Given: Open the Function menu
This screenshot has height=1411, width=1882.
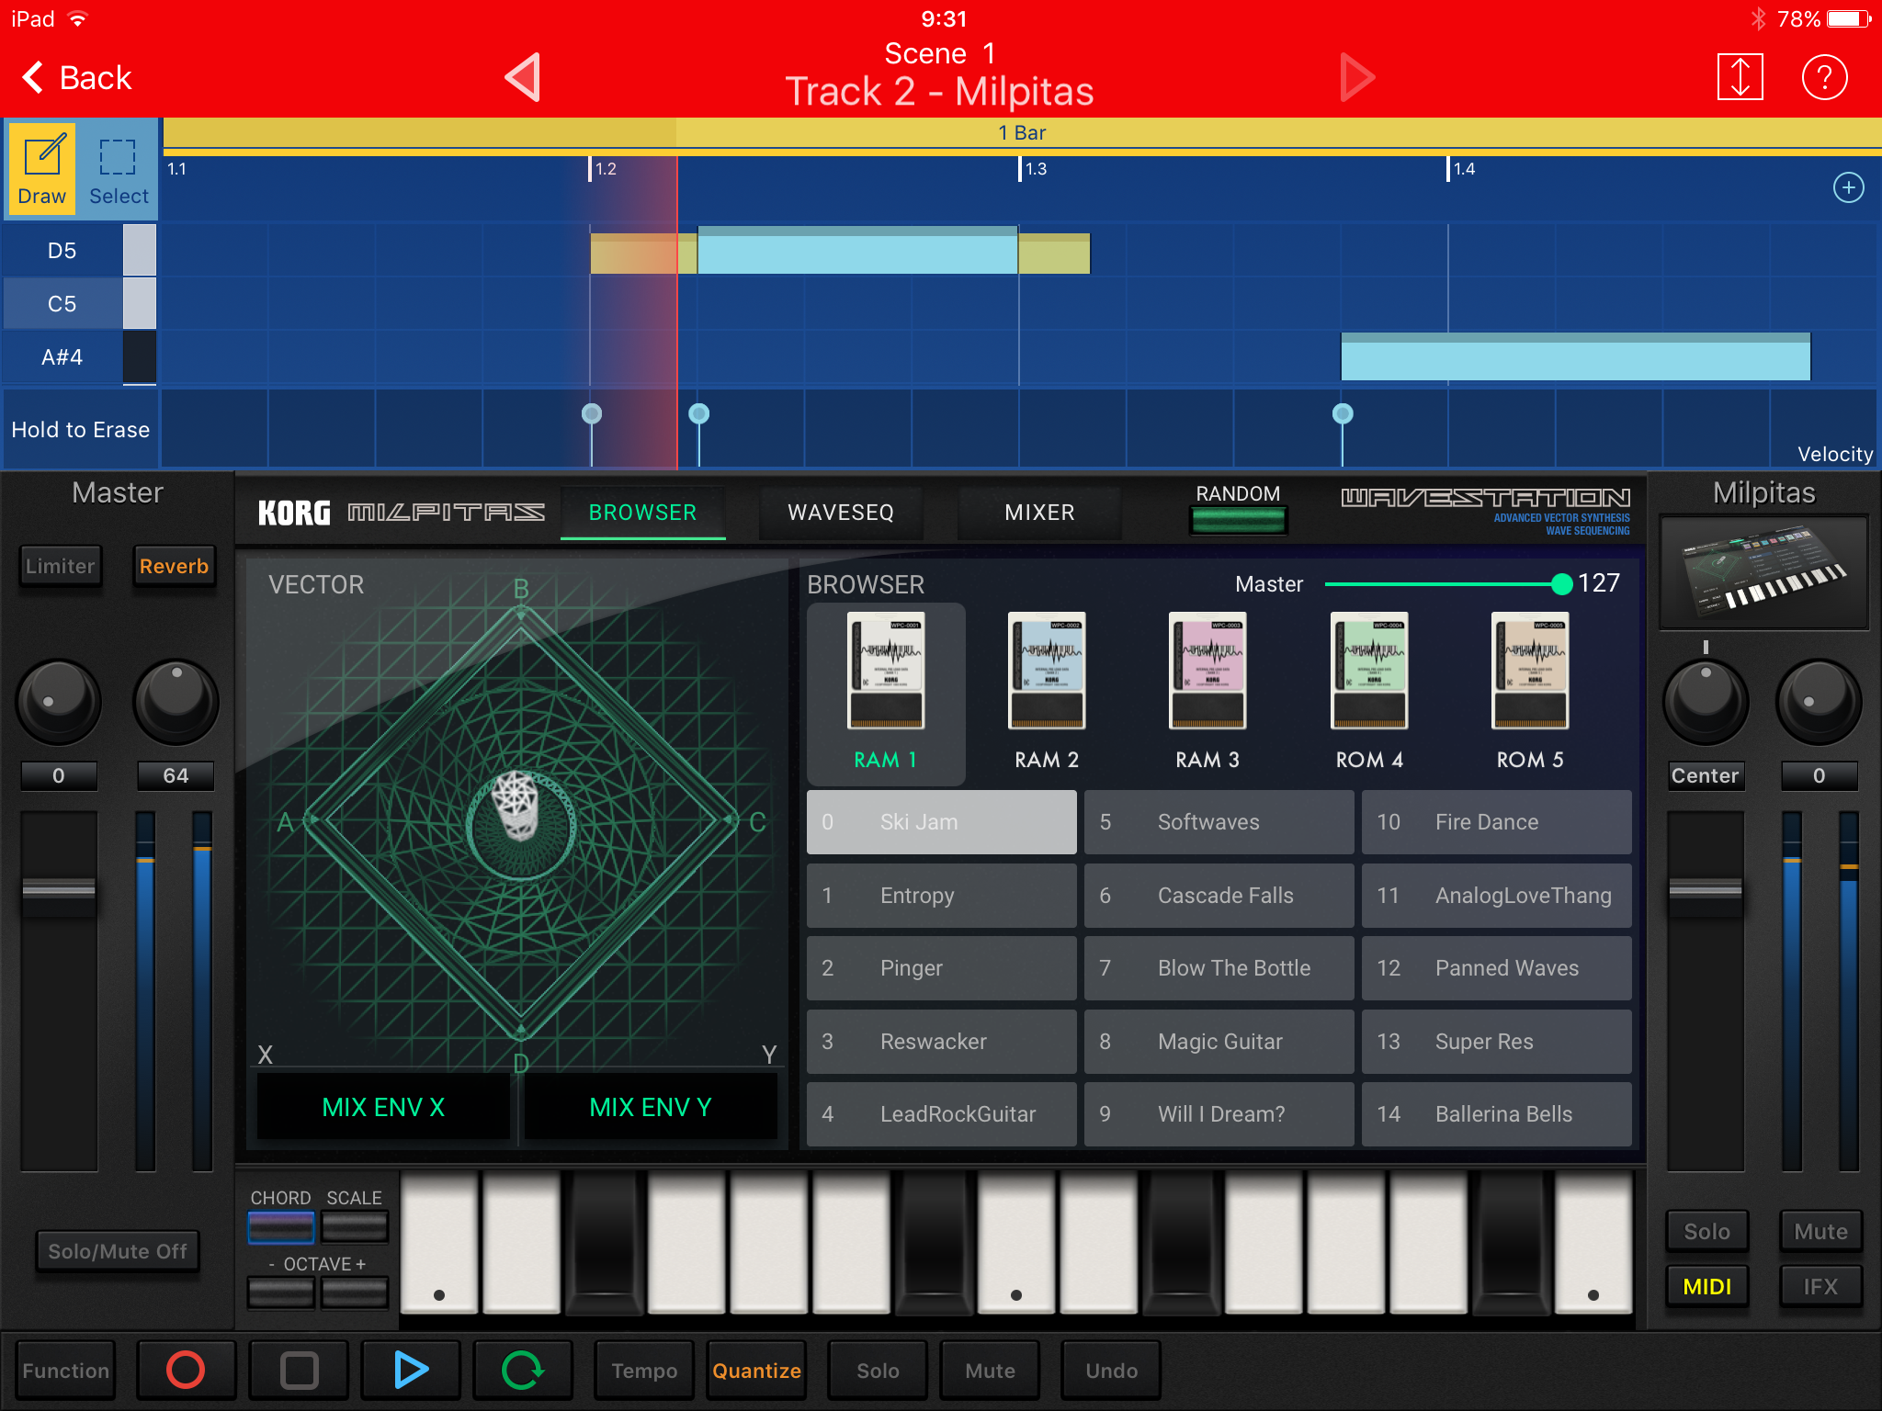Looking at the screenshot, I should [x=65, y=1370].
